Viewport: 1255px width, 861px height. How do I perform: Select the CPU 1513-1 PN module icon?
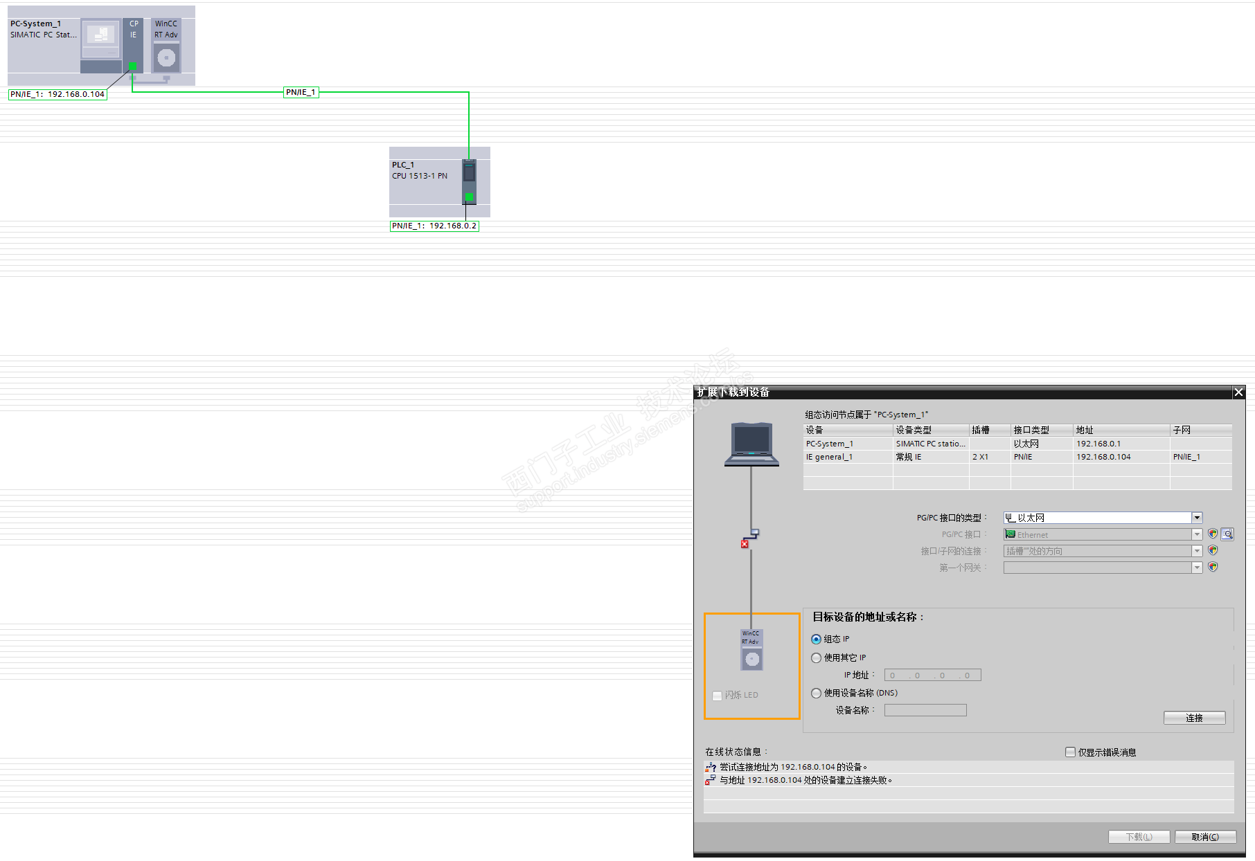(x=470, y=182)
